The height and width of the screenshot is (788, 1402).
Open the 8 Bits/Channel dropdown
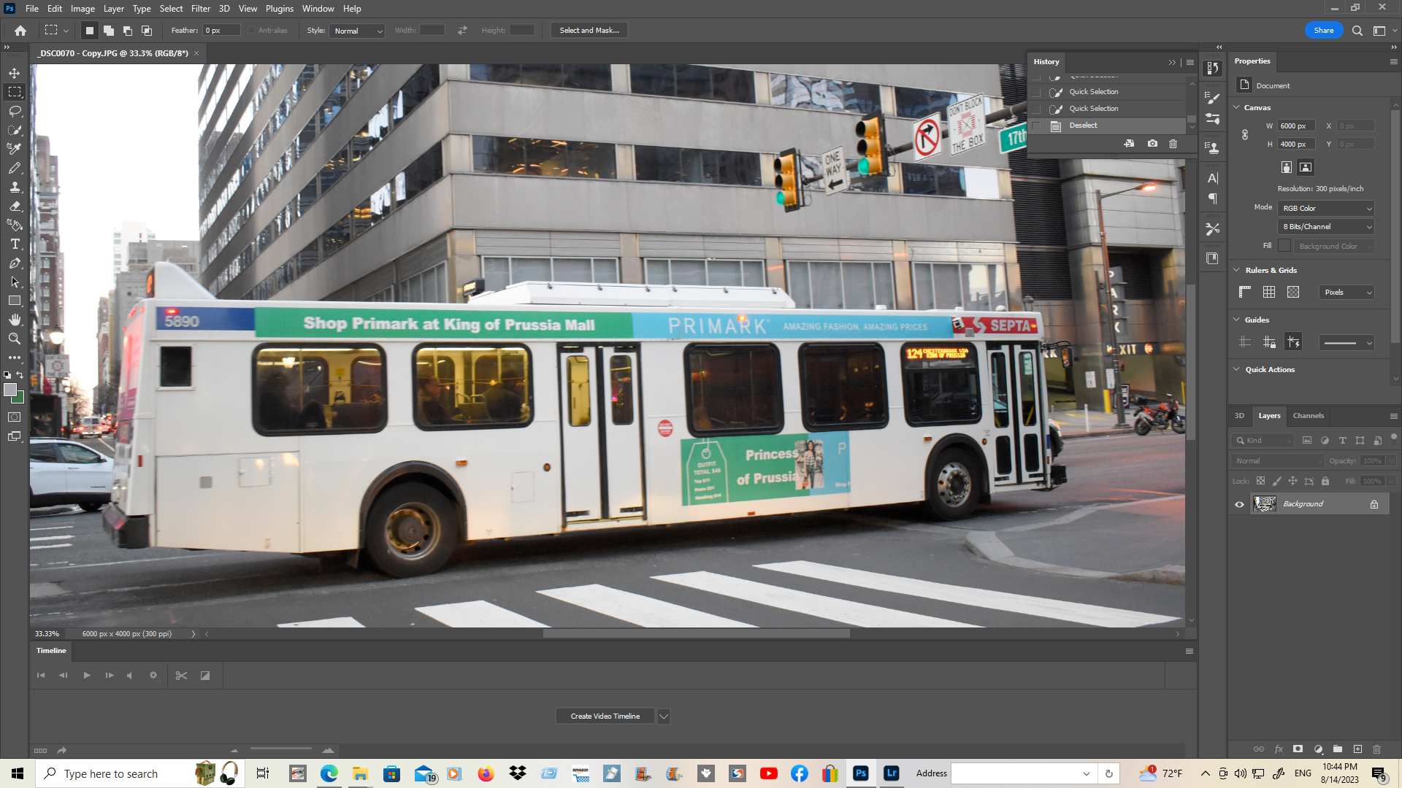1326,227
